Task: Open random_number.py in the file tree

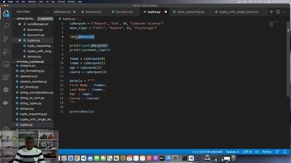Action: point(33,81)
